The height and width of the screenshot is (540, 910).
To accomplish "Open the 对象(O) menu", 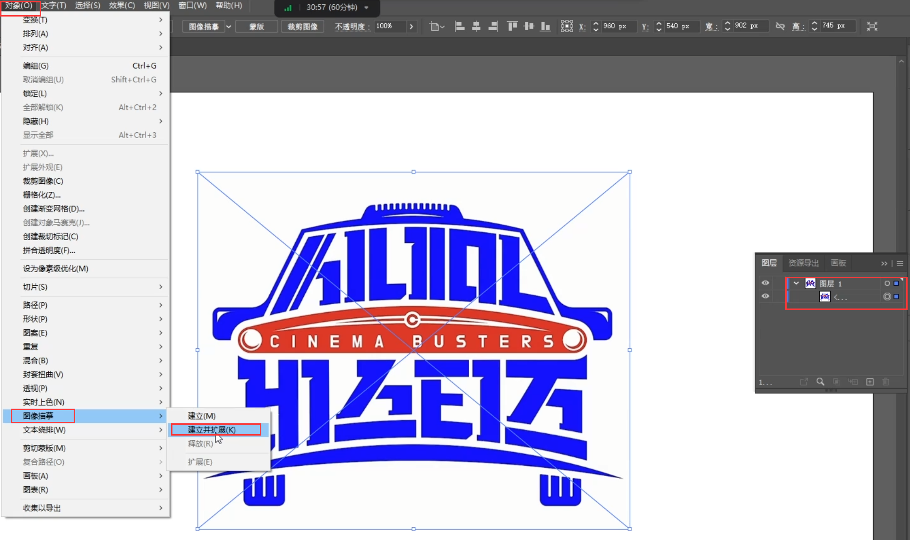I will [19, 6].
